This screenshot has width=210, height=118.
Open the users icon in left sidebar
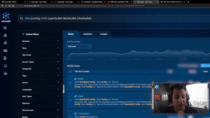(5, 73)
